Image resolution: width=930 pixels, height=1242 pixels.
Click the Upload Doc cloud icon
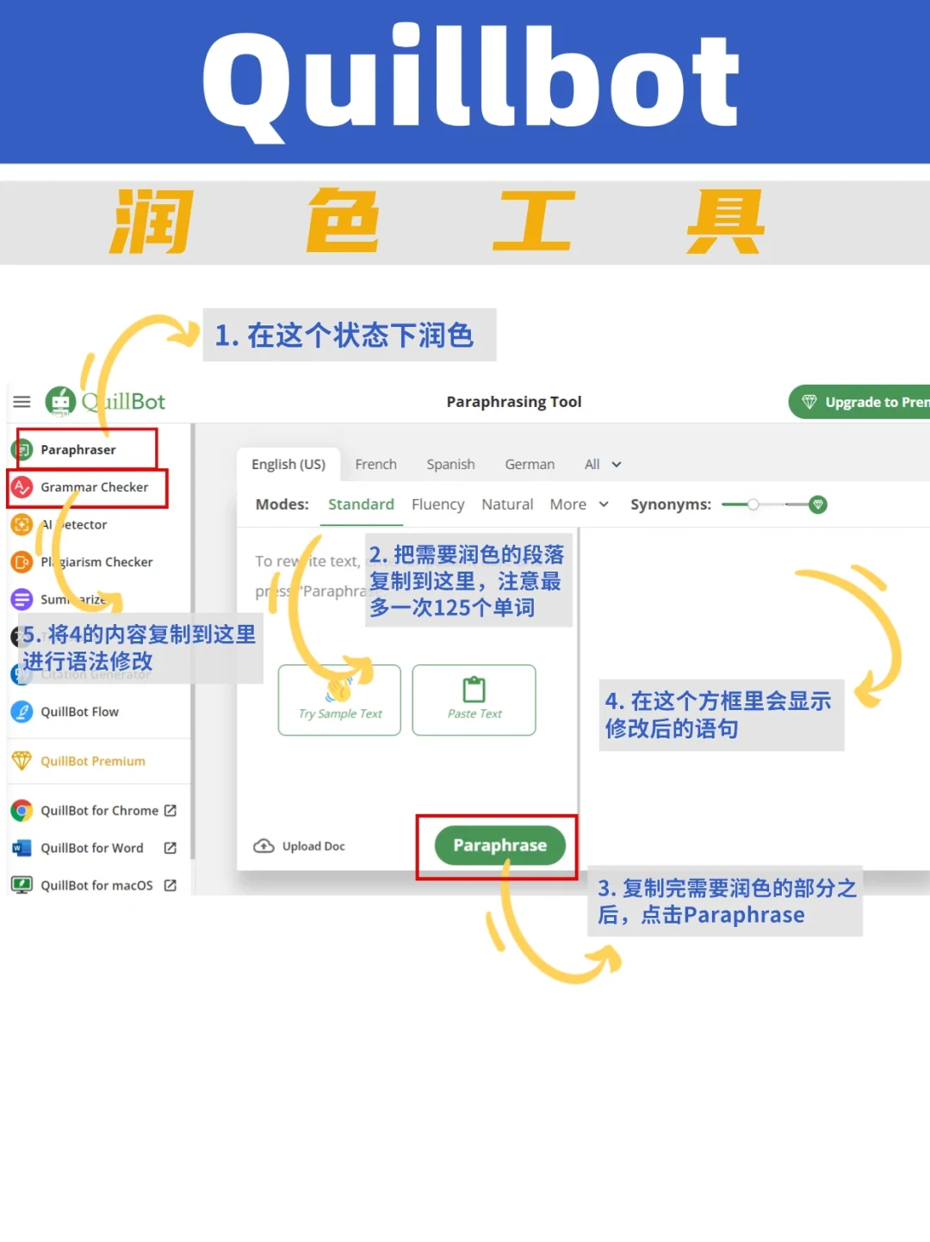pos(263,846)
